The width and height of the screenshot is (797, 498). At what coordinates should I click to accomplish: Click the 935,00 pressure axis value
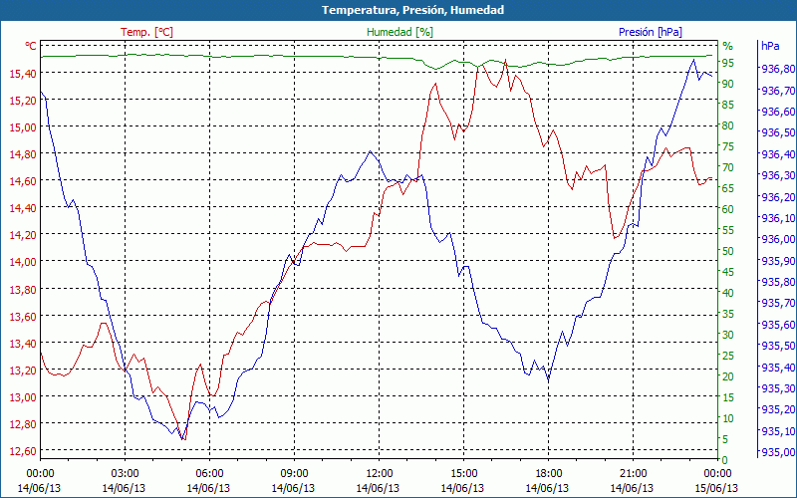click(x=778, y=452)
